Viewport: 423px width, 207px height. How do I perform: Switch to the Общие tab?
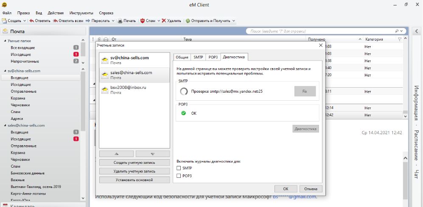[x=182, y=57]
